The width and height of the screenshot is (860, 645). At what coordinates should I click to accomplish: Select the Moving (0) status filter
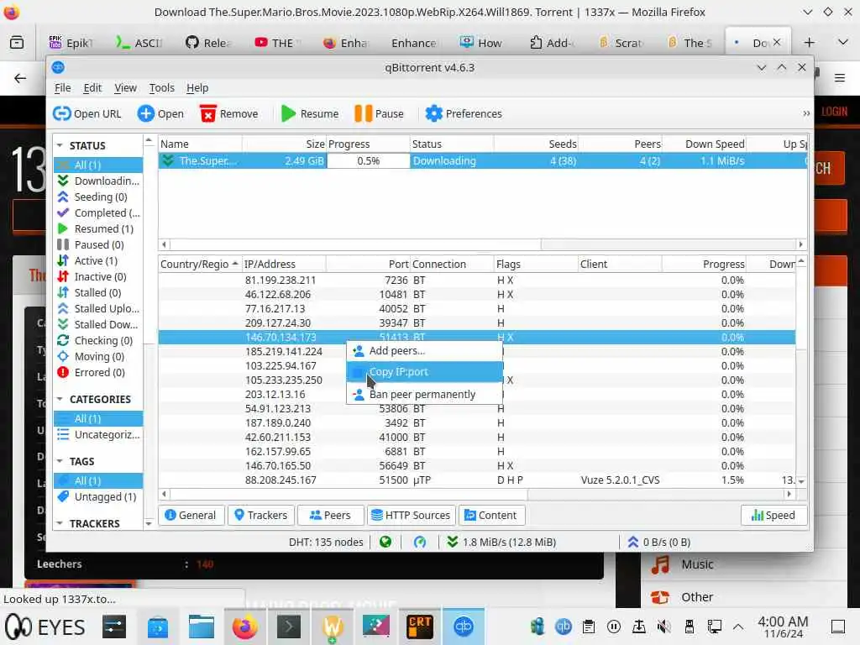pyautogui.click(x=98, y=356)
